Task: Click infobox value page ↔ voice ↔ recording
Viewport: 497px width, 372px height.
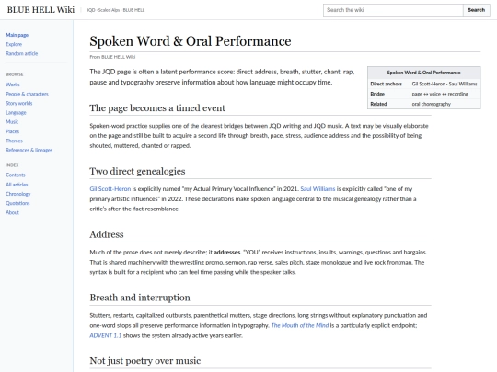Action: [x=440, y=94]
